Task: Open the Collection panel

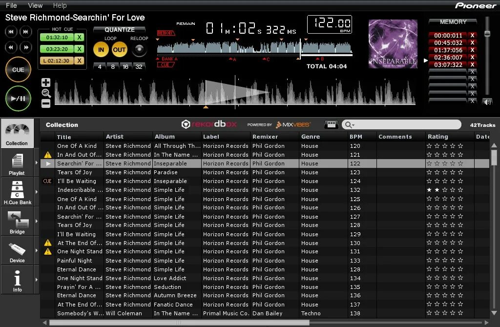Action: 17,133
